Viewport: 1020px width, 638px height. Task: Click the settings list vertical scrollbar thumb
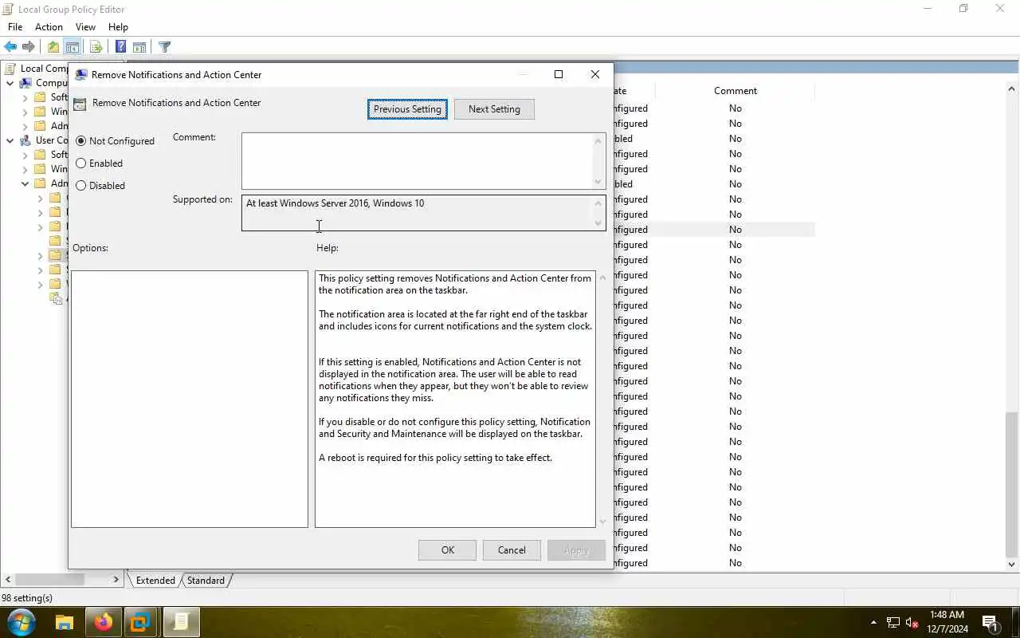tap(1011, 484)
